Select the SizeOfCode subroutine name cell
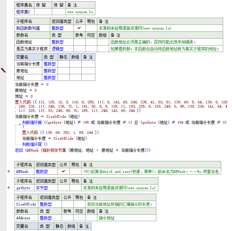This screenshot has height=231, width=232. click(26, 204)
